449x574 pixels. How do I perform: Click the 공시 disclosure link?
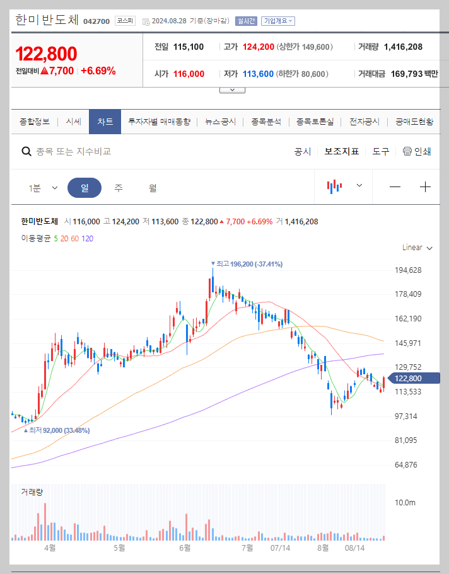tap(303, 151)
